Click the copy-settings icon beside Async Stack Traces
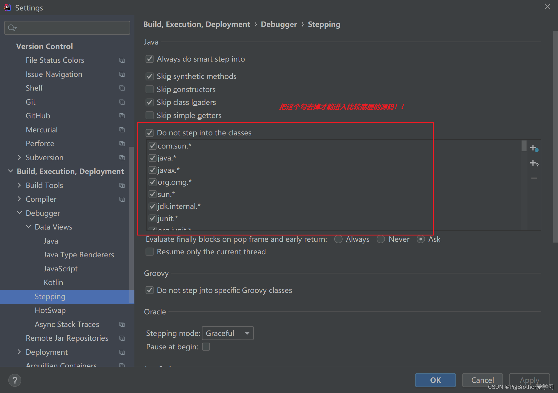 point(122,324)
